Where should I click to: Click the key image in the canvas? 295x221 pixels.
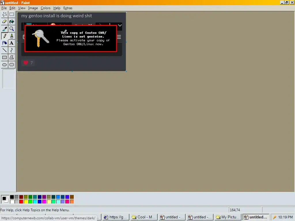tap(40, 38)
